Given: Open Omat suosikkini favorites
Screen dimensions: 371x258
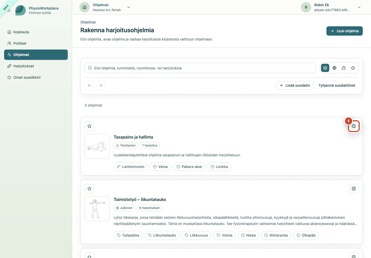Looking at the screenshot, I should click(x=36, y=77).
